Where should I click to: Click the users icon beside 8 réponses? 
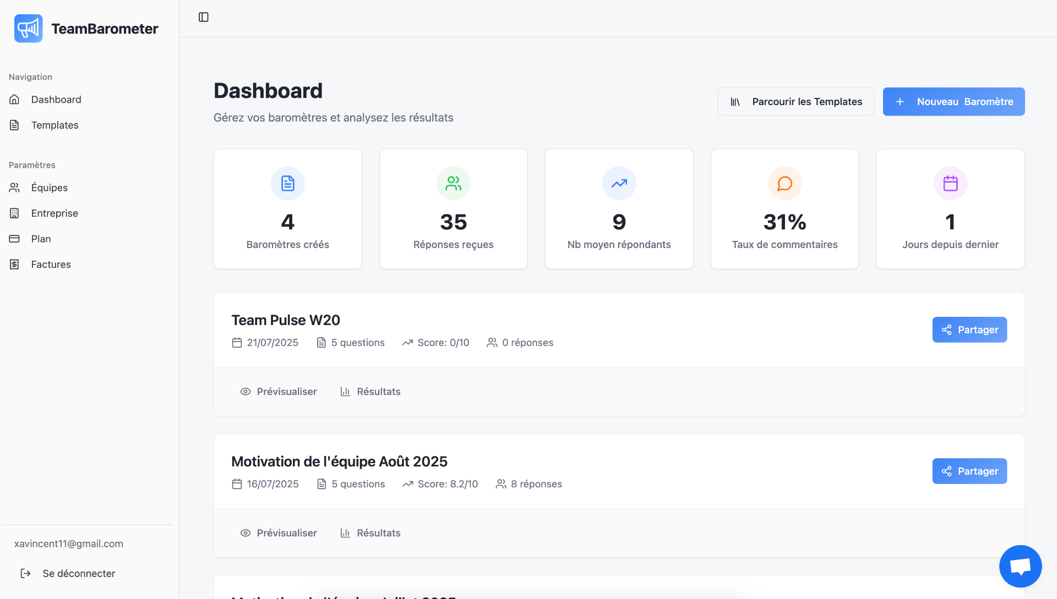coord(501,484)
